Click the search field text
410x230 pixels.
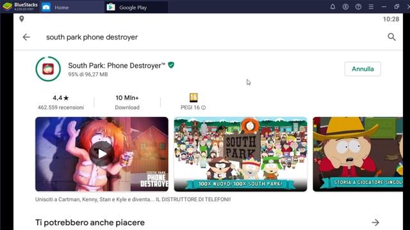pyautogui.click(x=92, y=37)
